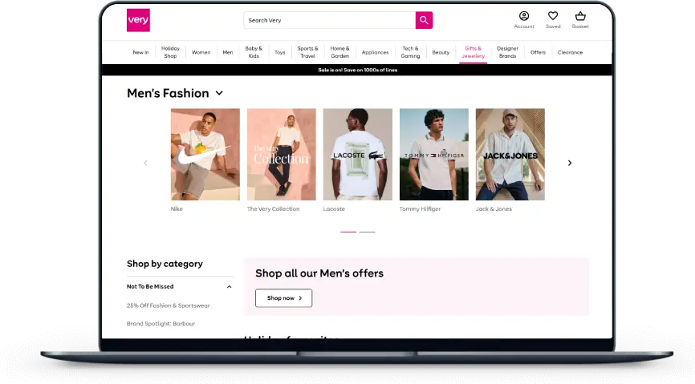Open the Men menu
Image resolution: width=695 pixels, height=384 pixels.
[228, 52]
